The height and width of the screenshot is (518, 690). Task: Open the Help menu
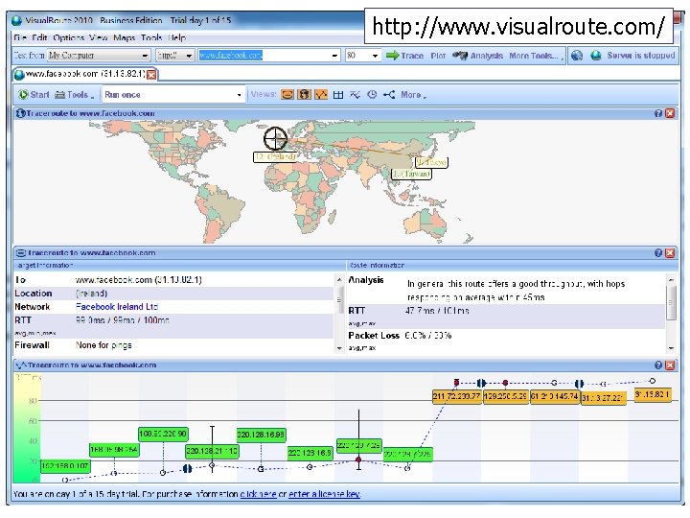(177, 37)
